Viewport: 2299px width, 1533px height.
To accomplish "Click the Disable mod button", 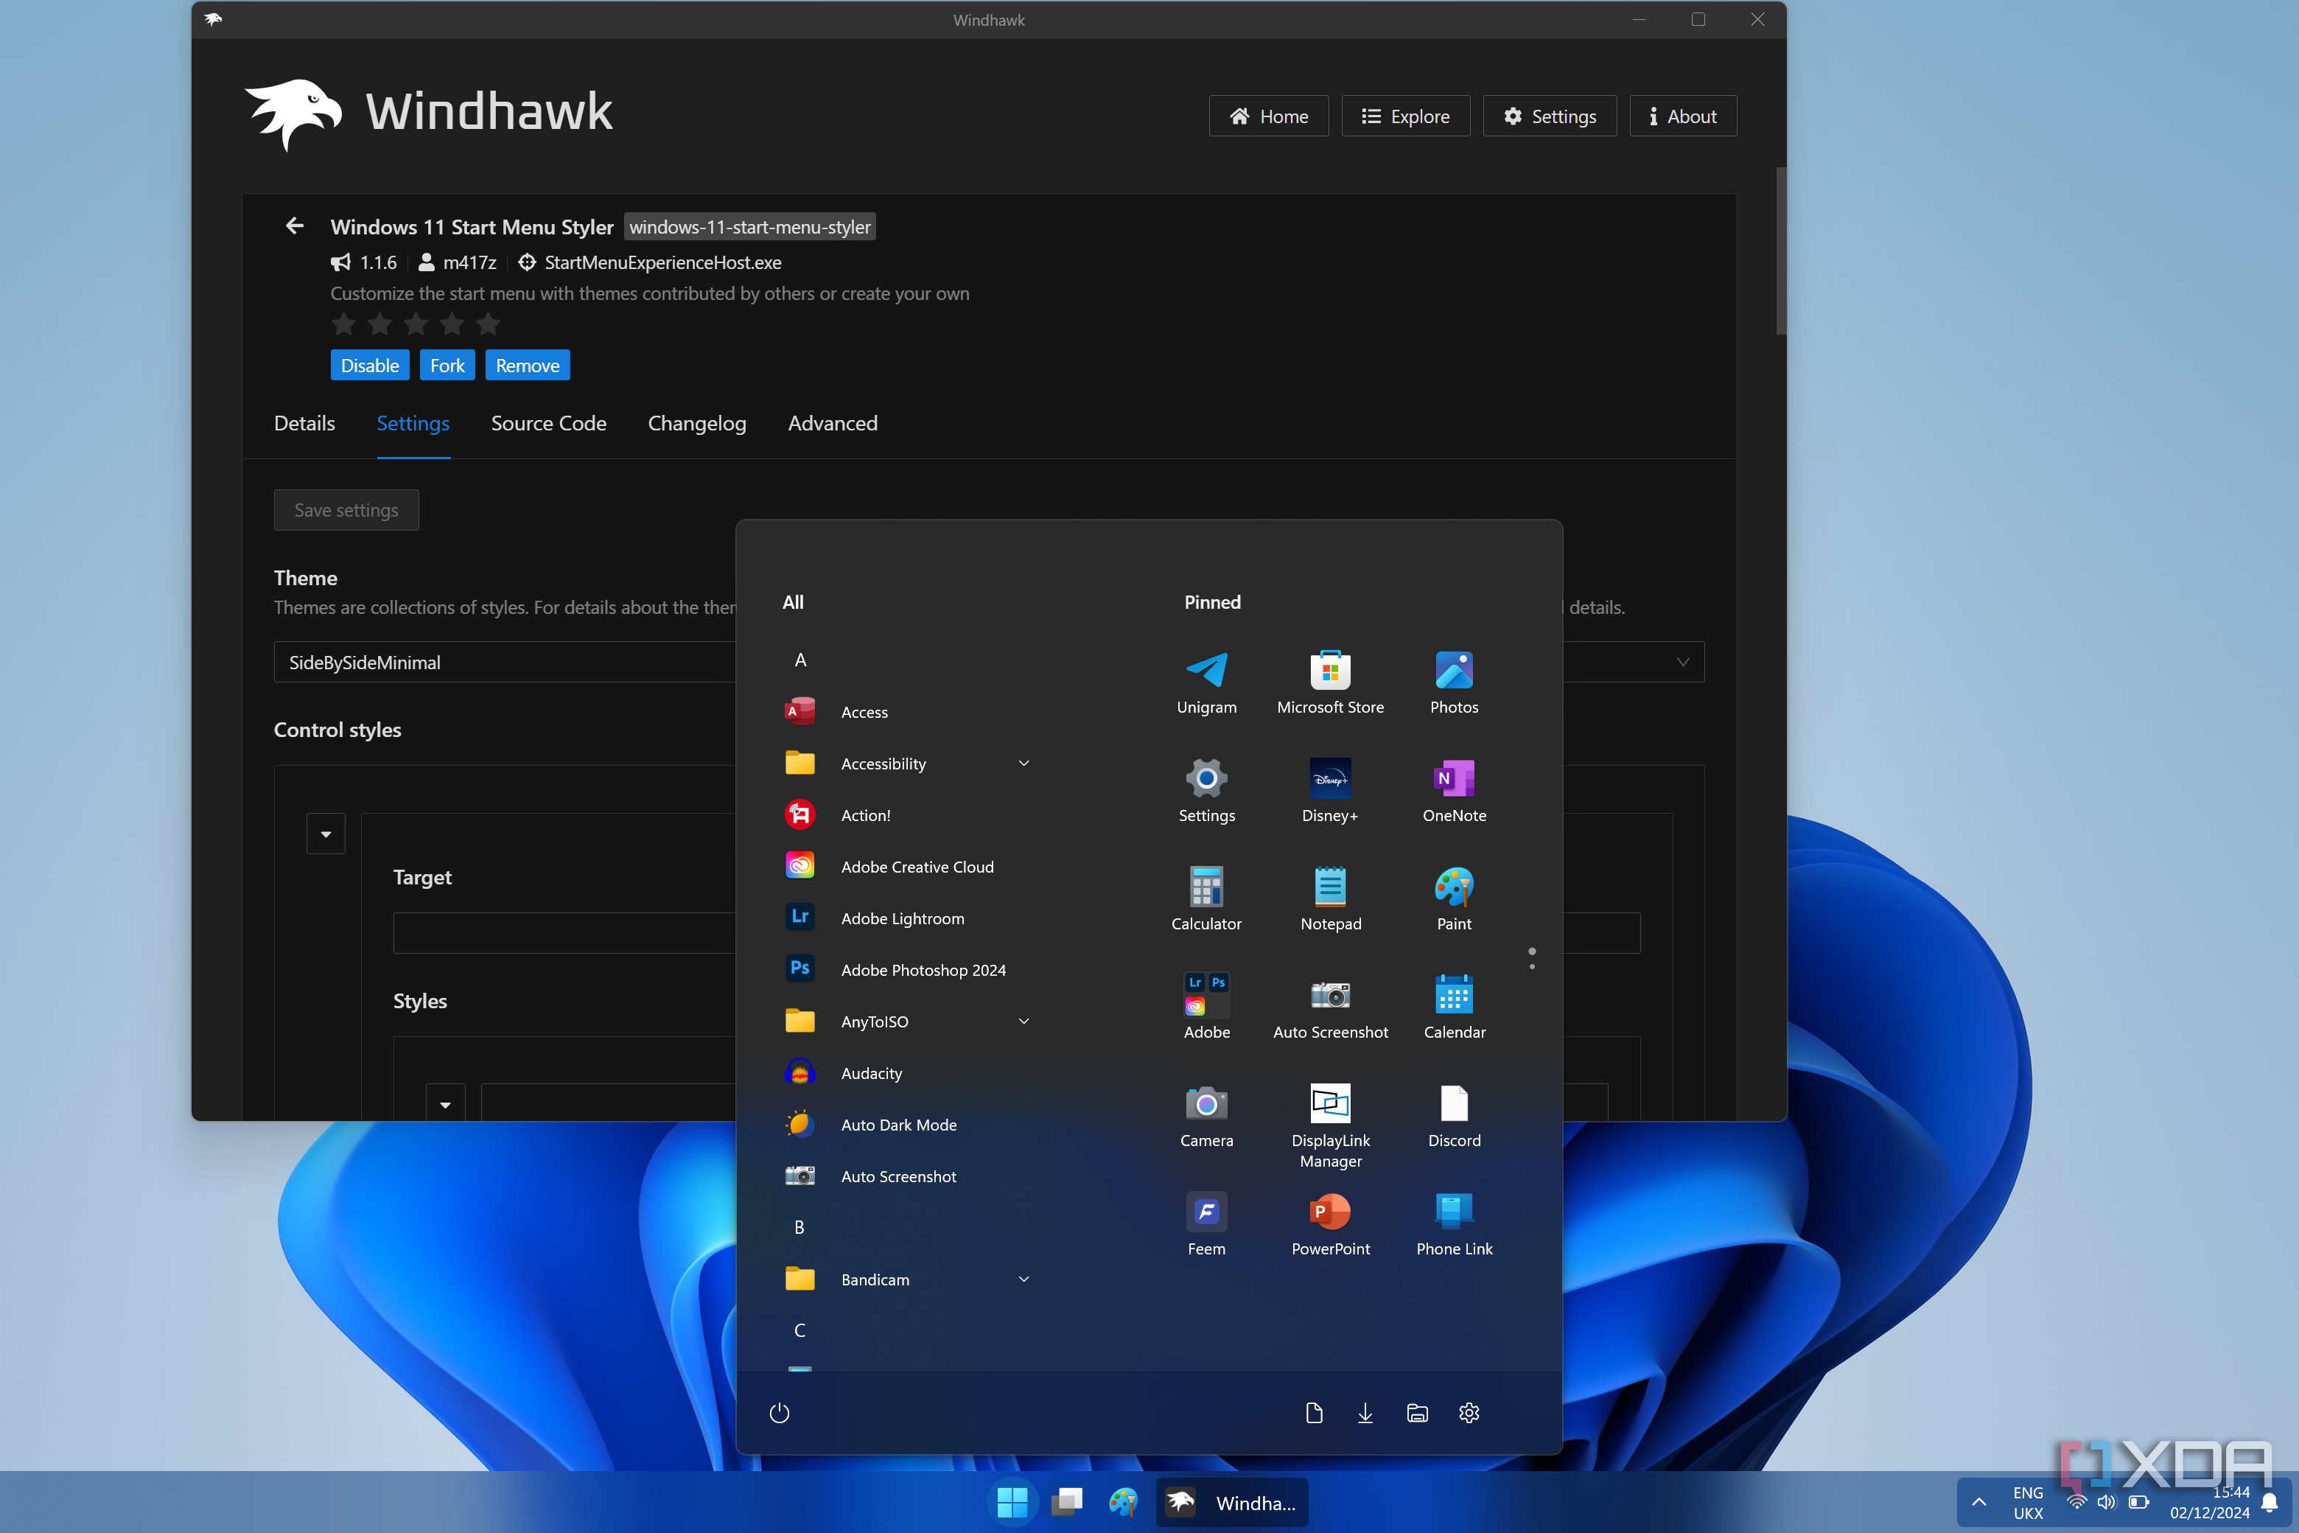I will [369, 365].
